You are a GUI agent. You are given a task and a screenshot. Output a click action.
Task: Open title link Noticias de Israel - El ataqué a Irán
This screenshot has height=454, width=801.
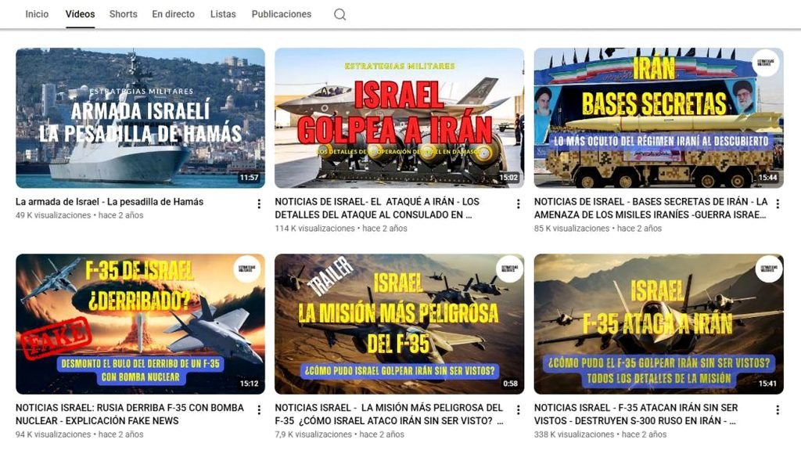point(377,208)
